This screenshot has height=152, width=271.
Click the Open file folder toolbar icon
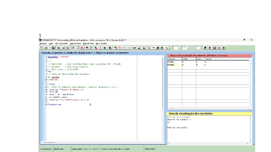coord(46,48)
